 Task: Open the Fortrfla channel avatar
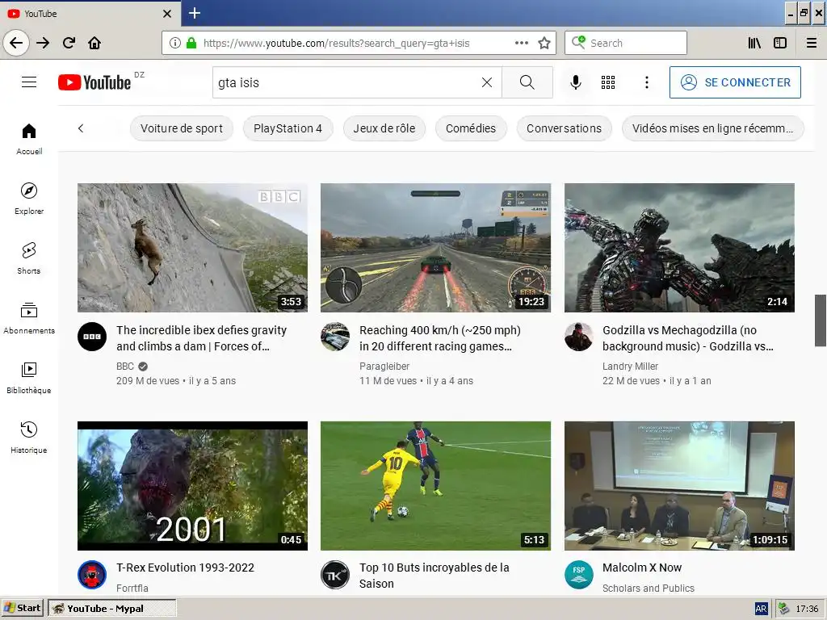92,575
